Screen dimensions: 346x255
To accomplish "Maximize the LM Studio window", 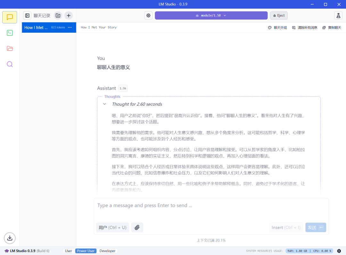I will pos(325,4).
